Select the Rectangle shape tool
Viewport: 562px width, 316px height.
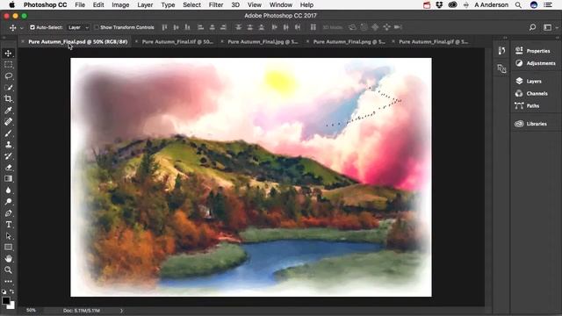[8, 248]
